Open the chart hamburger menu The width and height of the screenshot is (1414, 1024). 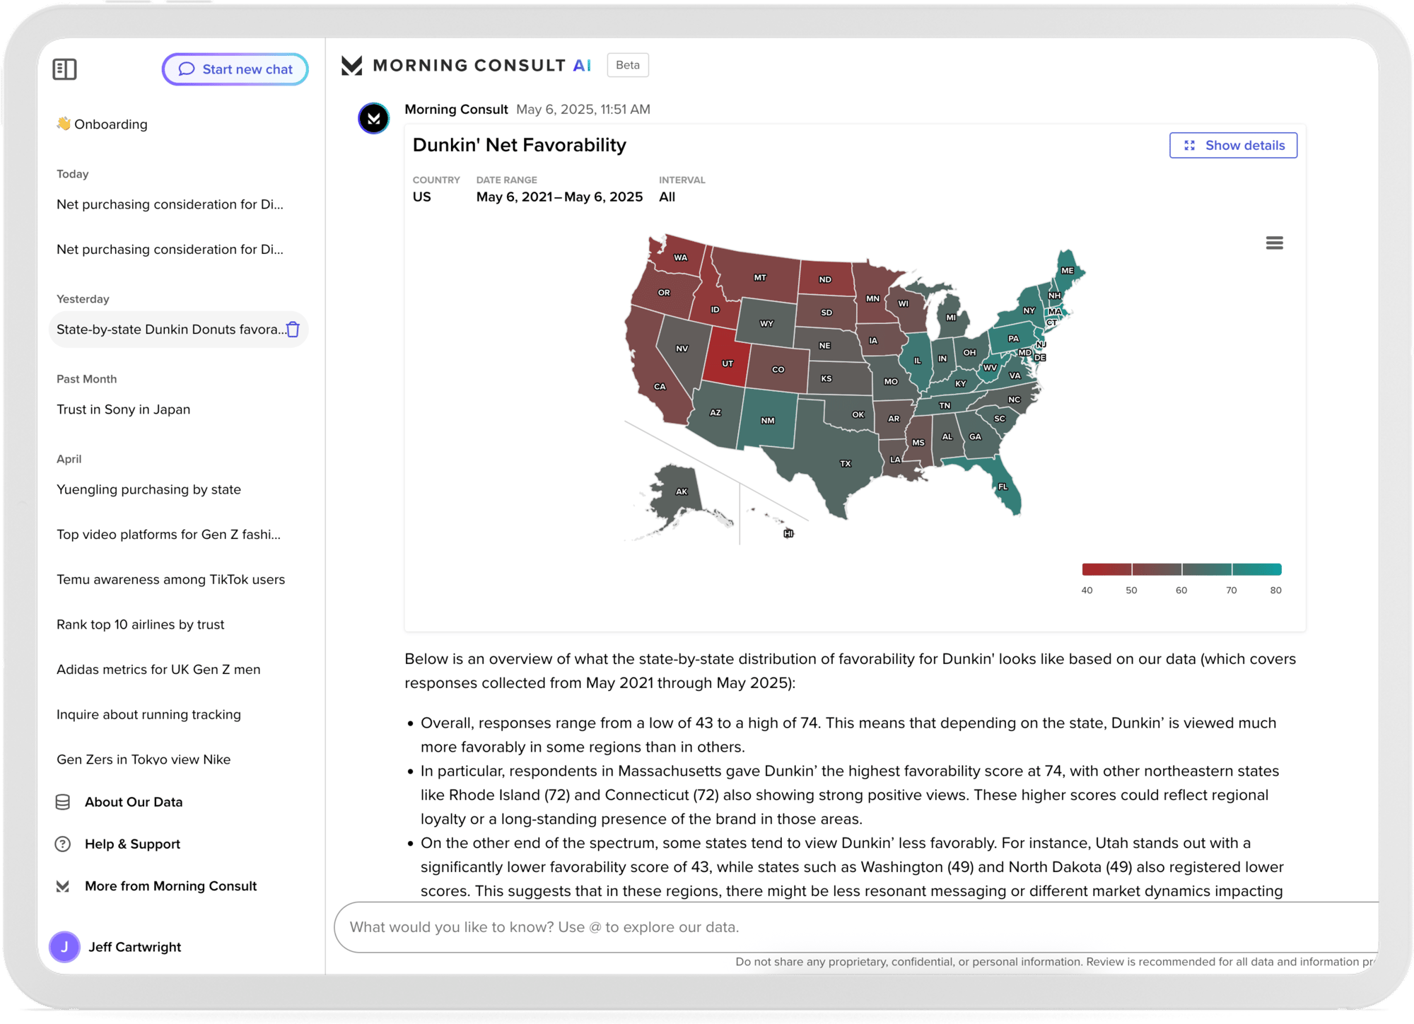(1274, 243)
